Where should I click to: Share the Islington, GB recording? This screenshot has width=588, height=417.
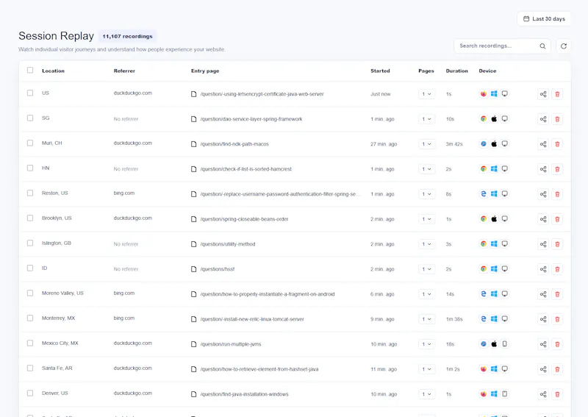pos(543,244)
